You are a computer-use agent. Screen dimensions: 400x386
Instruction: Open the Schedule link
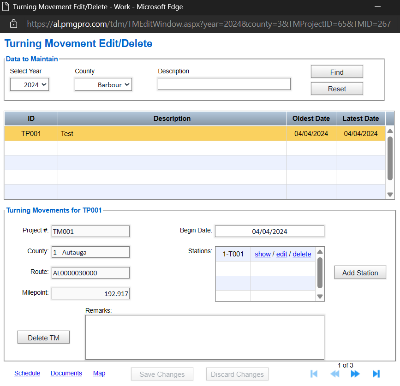[27, 373]
